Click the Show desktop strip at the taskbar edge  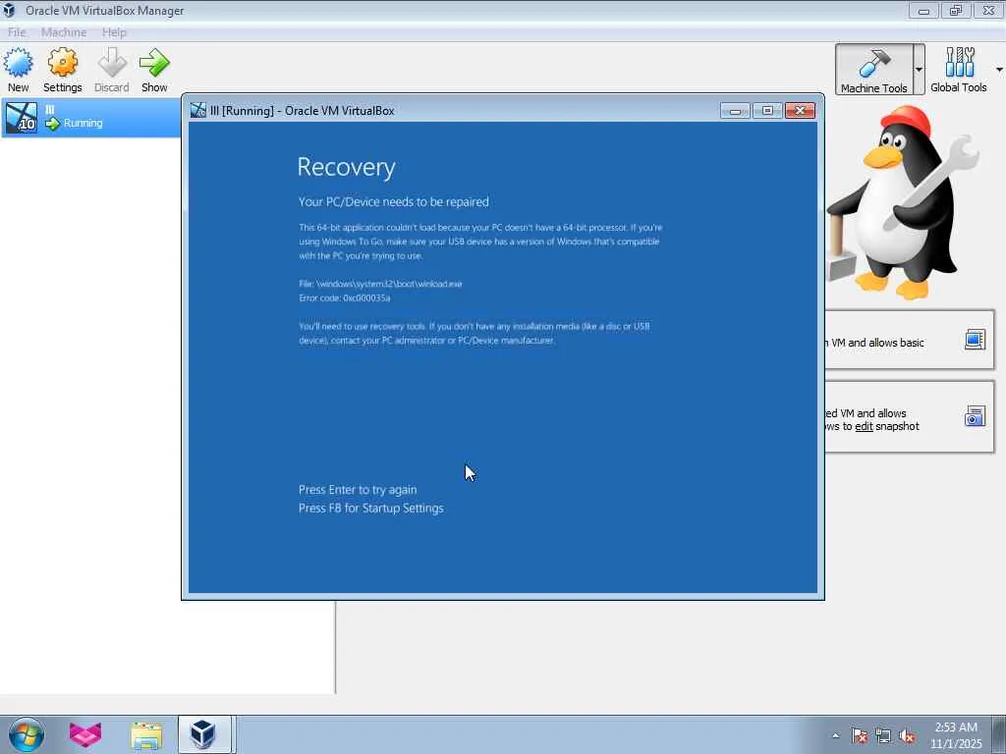(999, 734)
